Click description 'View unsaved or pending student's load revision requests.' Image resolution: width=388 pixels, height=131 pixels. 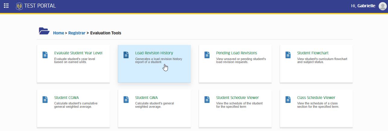(241, 60)
